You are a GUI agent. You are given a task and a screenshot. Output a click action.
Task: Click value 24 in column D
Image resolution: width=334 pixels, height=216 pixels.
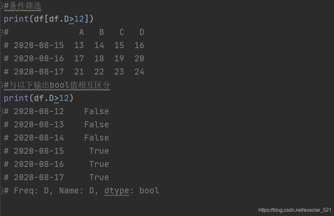139,72
